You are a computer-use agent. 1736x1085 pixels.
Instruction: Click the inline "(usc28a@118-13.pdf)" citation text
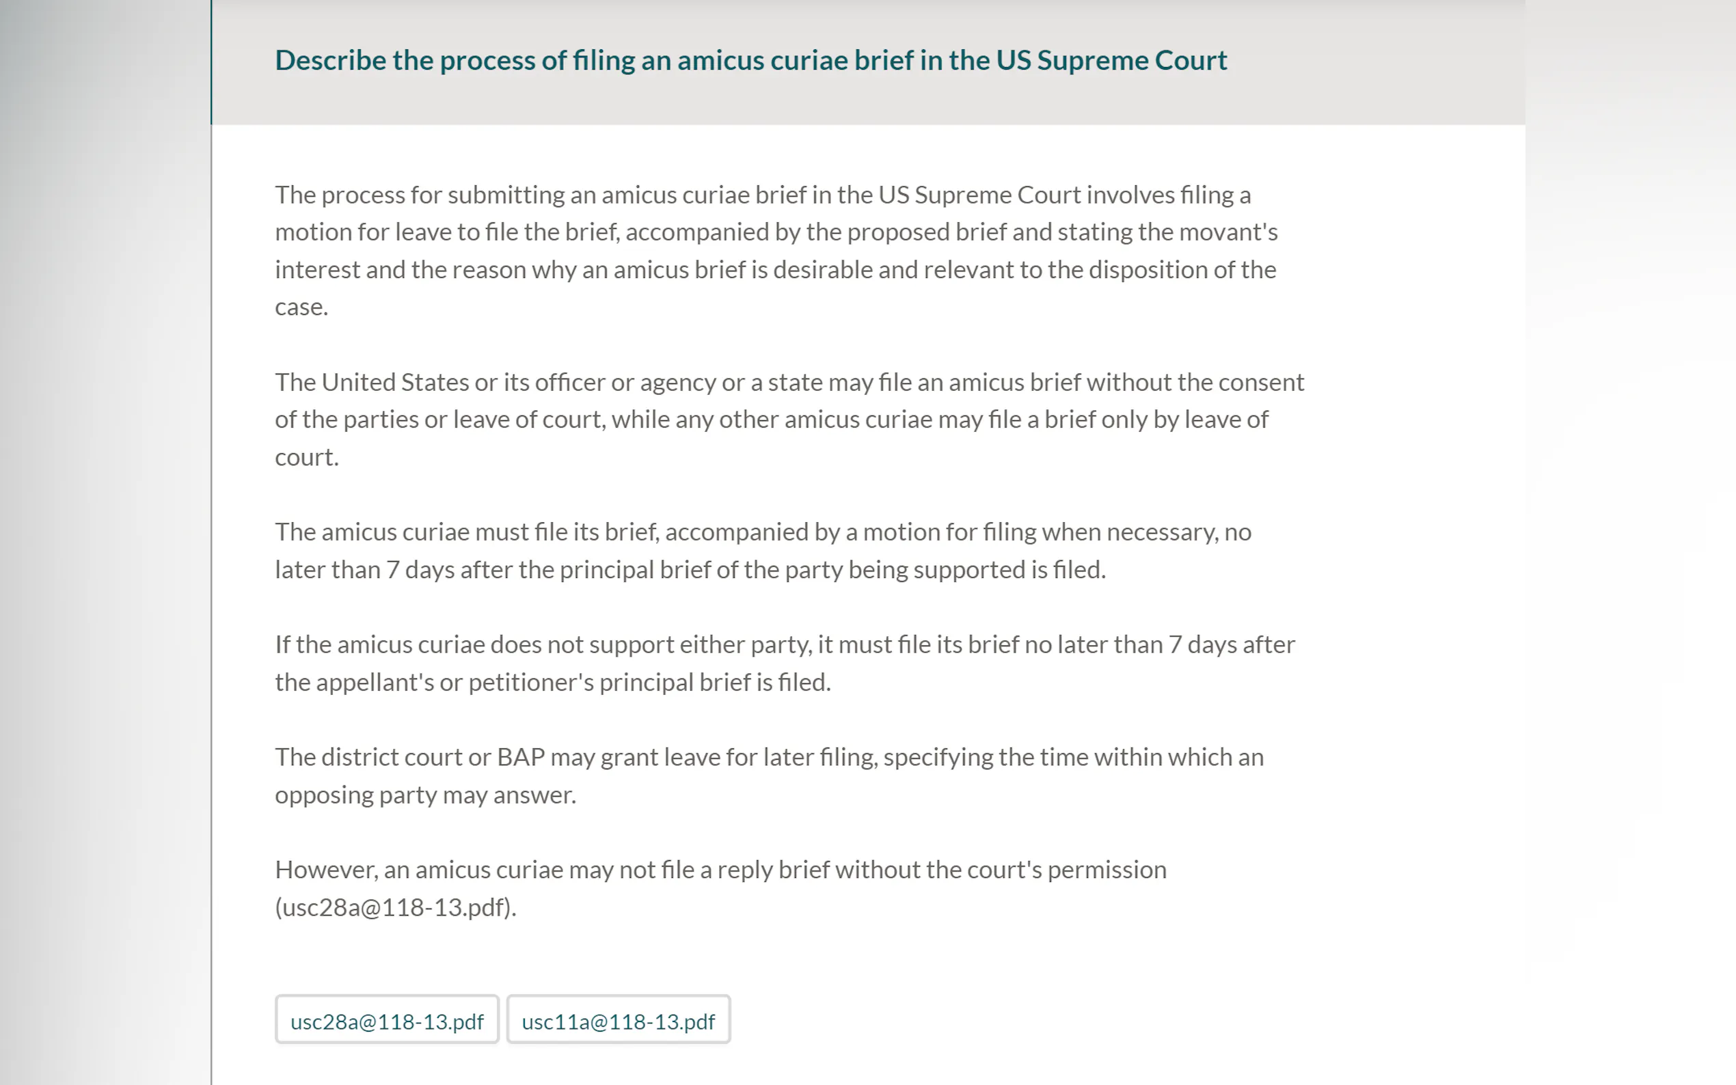(x=396, y=908)
